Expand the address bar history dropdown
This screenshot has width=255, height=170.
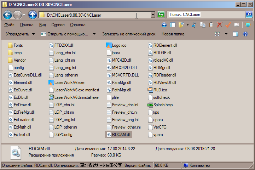pyautogui.click(x=153, y=15)
